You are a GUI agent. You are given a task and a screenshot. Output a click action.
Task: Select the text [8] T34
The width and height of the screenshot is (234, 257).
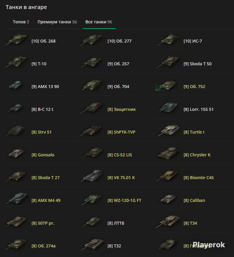[190, 223]
